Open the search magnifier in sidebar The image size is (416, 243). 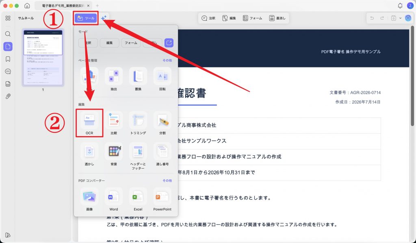8,34
